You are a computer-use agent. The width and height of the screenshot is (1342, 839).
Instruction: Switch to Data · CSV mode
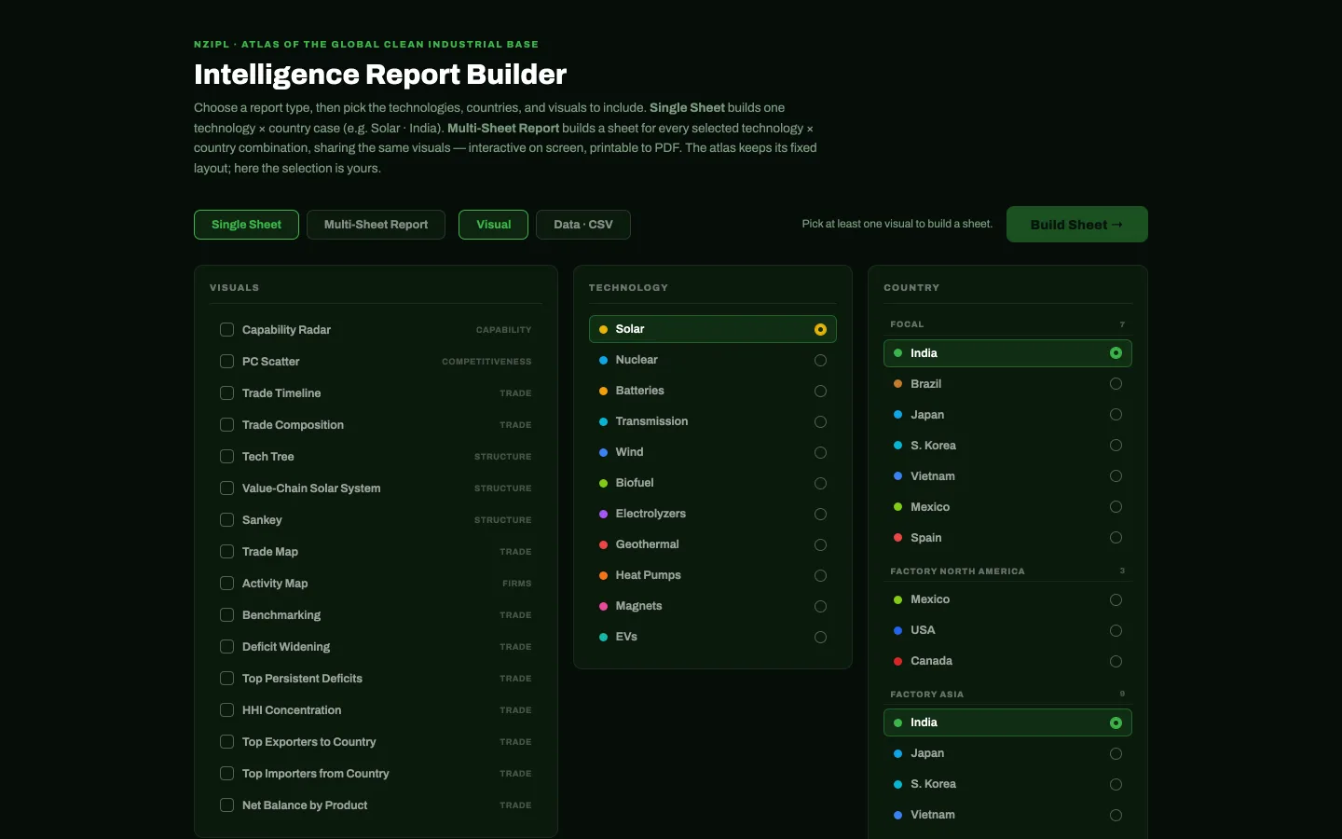pos(583,225)
